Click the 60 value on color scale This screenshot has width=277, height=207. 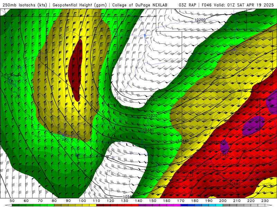[x=26, y=201]
